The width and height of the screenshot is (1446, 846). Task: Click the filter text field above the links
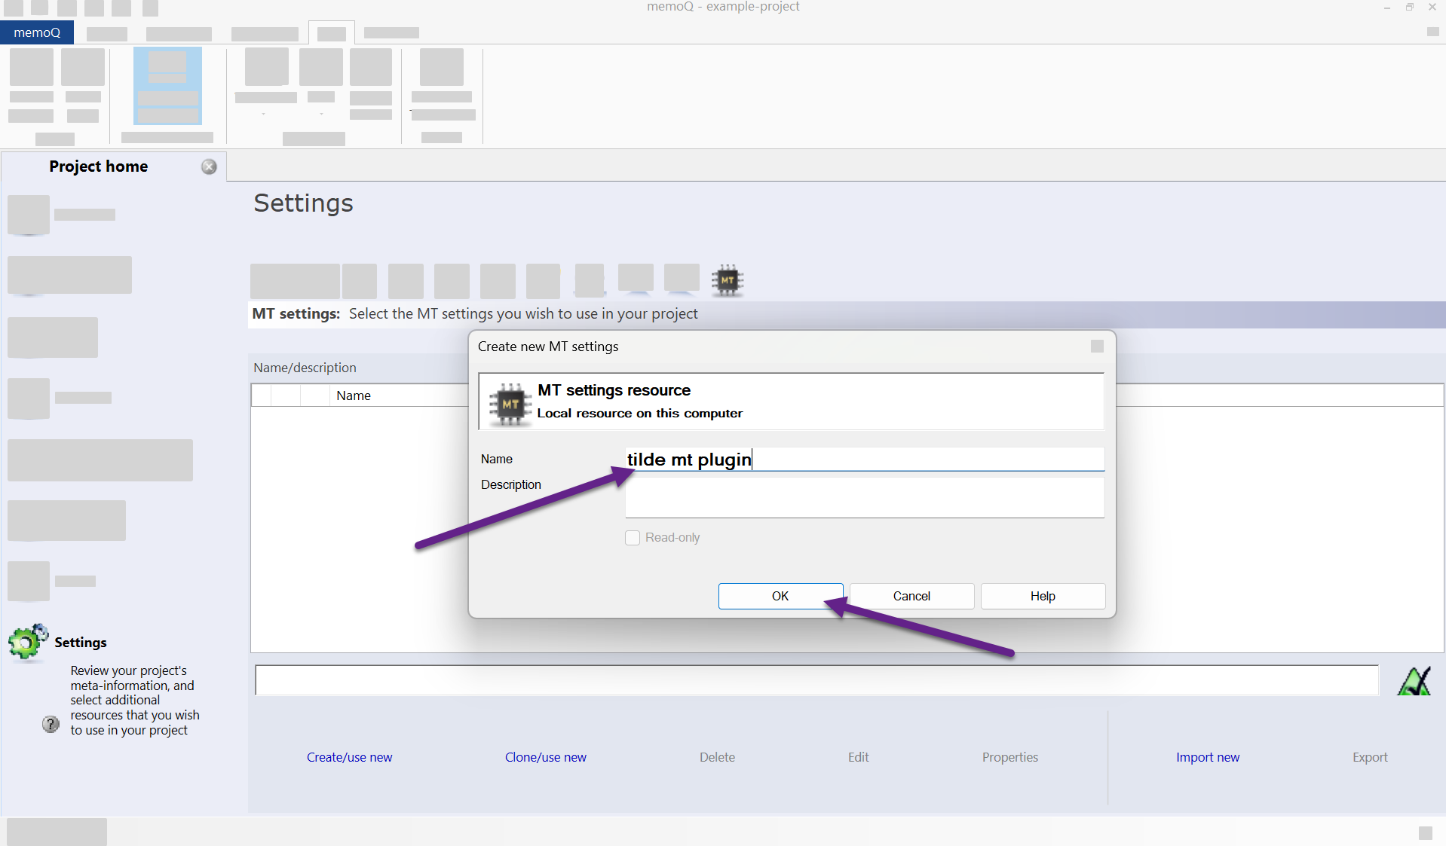816,680
